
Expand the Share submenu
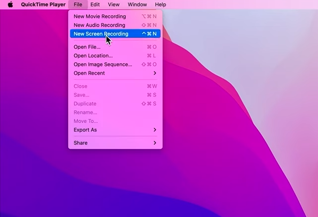pos(80,143)
